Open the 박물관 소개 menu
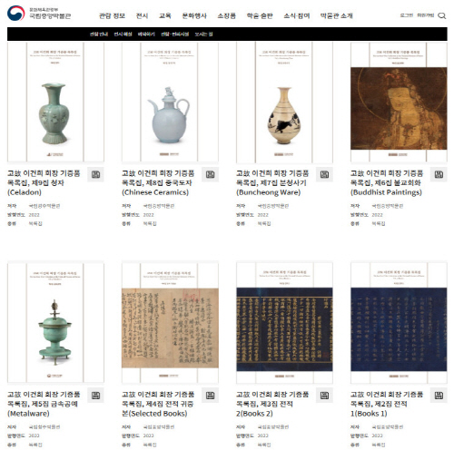The image size is (454, 460). tap(337, 15)
